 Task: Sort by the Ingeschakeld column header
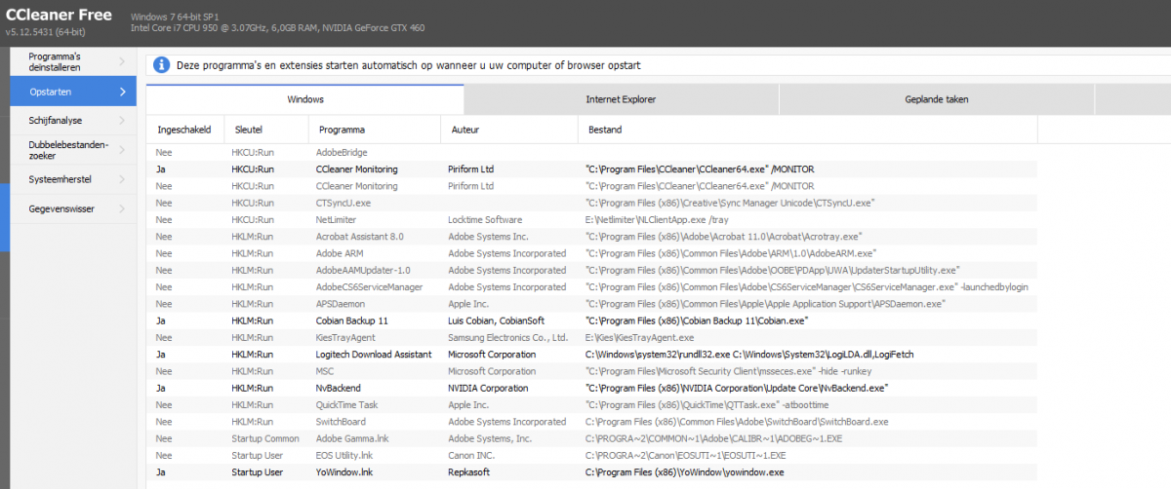183,130
